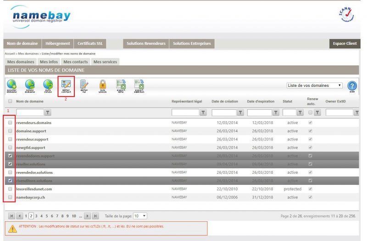Open the éditer contact tool
367x241 pixels.
click(x=66, y=86)
